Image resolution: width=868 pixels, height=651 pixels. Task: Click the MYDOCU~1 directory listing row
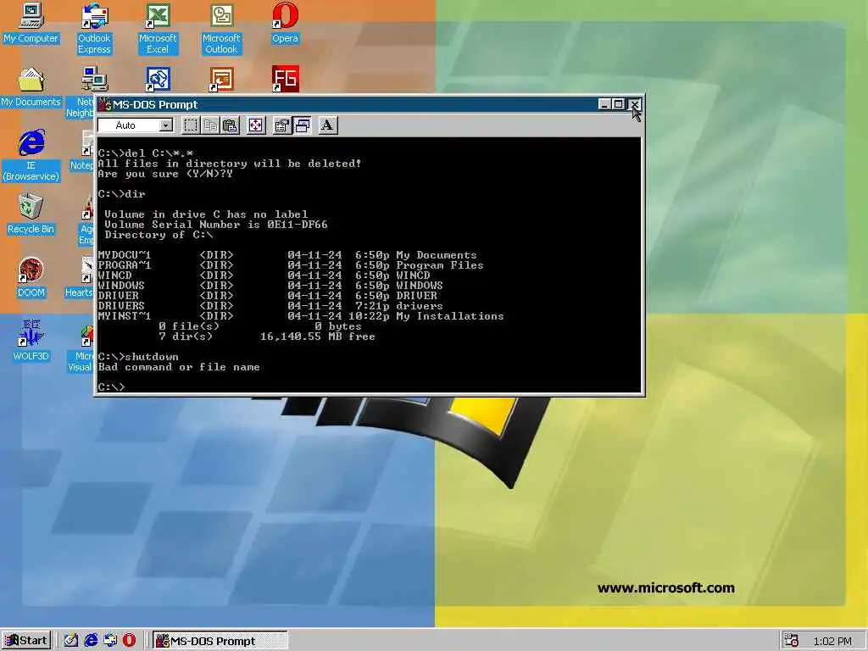[287, 255]
